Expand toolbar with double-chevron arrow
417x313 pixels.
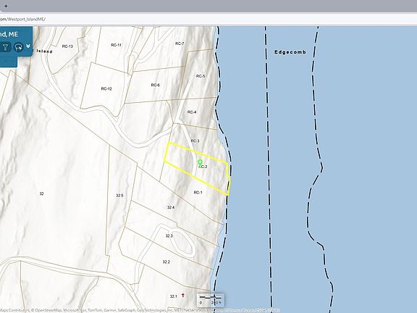click(x=28, y=46)
